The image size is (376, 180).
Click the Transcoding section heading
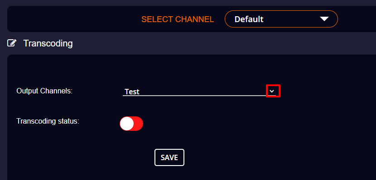[x=48, y=43]
